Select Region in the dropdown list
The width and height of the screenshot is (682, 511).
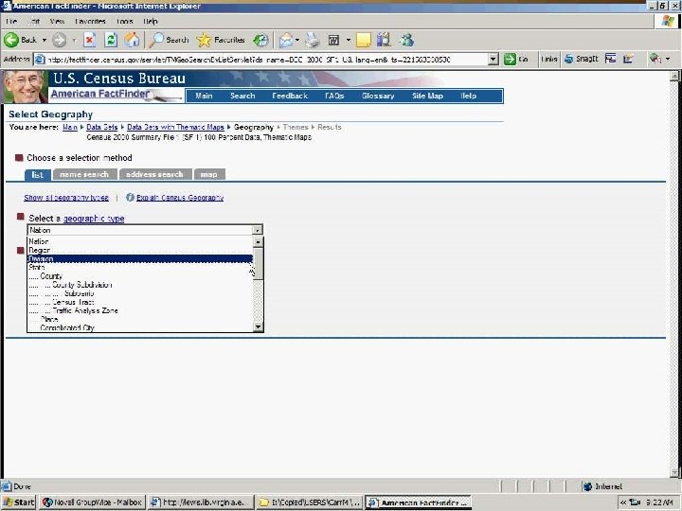[x=140, y=250]
